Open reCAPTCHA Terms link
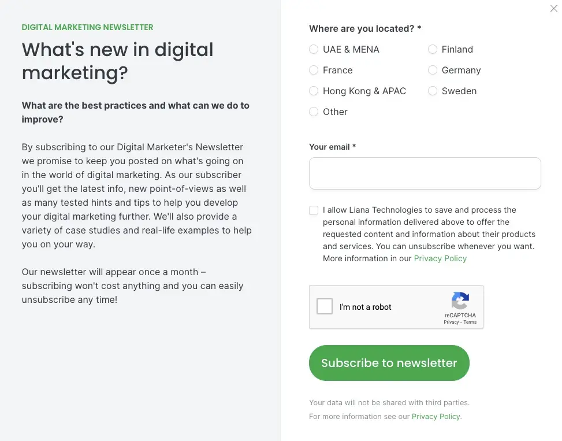 [x=470, y=322]
